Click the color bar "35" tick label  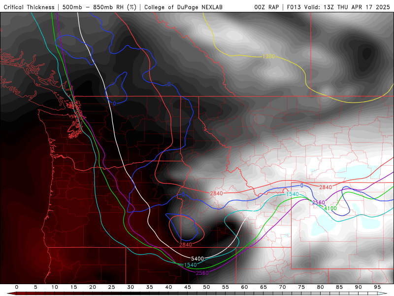(x=150, y=287)
